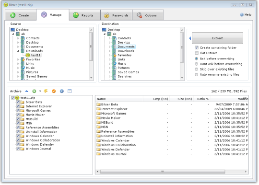Click the blue info icon in Archive toolbar

pos(61,91)
